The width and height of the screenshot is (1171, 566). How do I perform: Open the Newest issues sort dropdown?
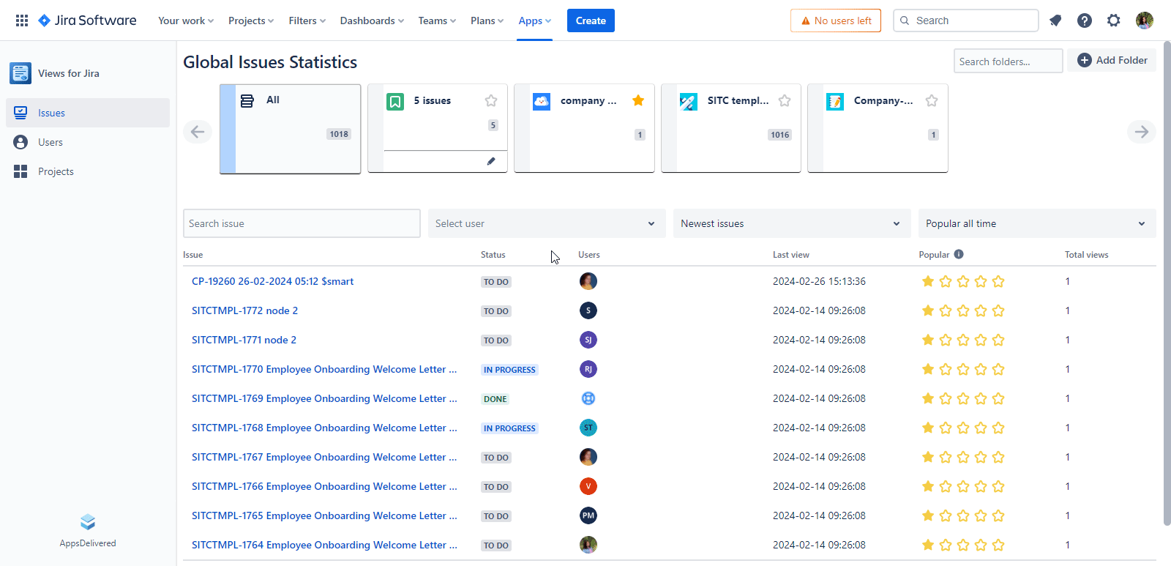click(x=791, y=223)
